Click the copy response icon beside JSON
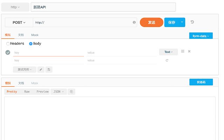 (x=71, y=92)
